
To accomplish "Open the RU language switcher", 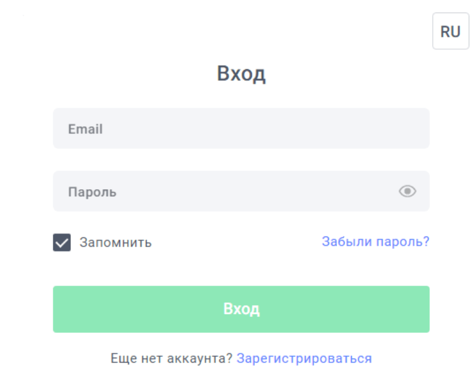I will (450, 31).
